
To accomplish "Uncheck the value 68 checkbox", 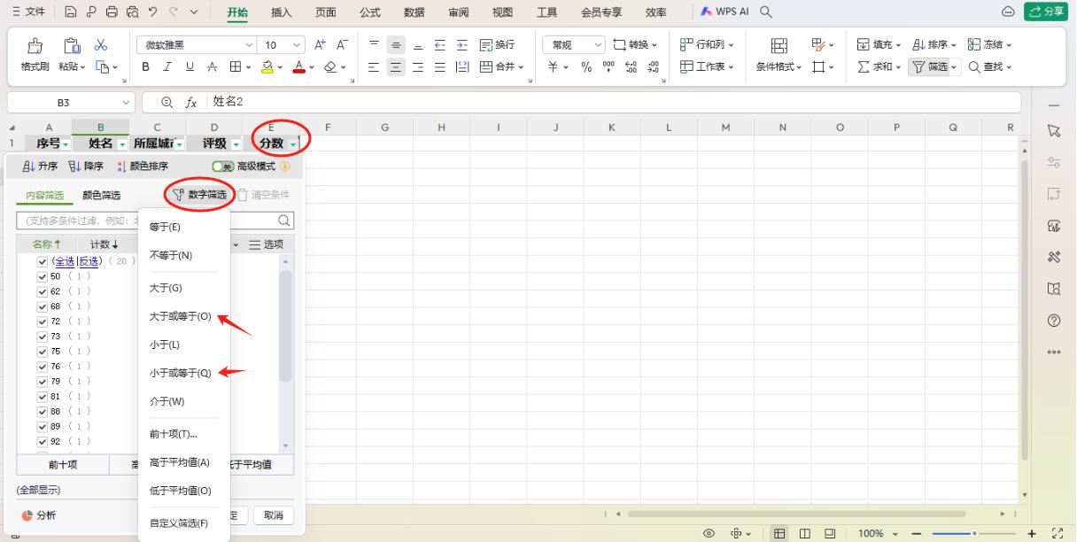I will [x=42, y=306].
